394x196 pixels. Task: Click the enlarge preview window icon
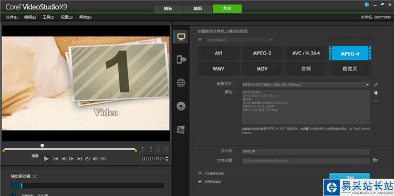tap(166, 150)
